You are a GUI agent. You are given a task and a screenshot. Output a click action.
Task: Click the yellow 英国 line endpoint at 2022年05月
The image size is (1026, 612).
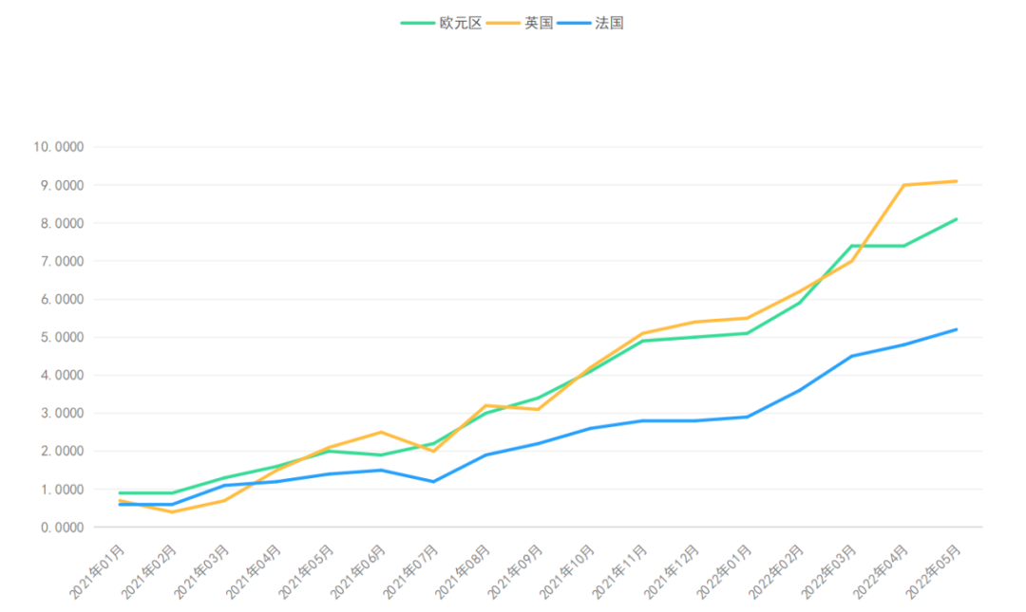click(956, 181)
